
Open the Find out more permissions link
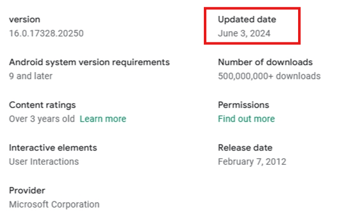point(246,119)
